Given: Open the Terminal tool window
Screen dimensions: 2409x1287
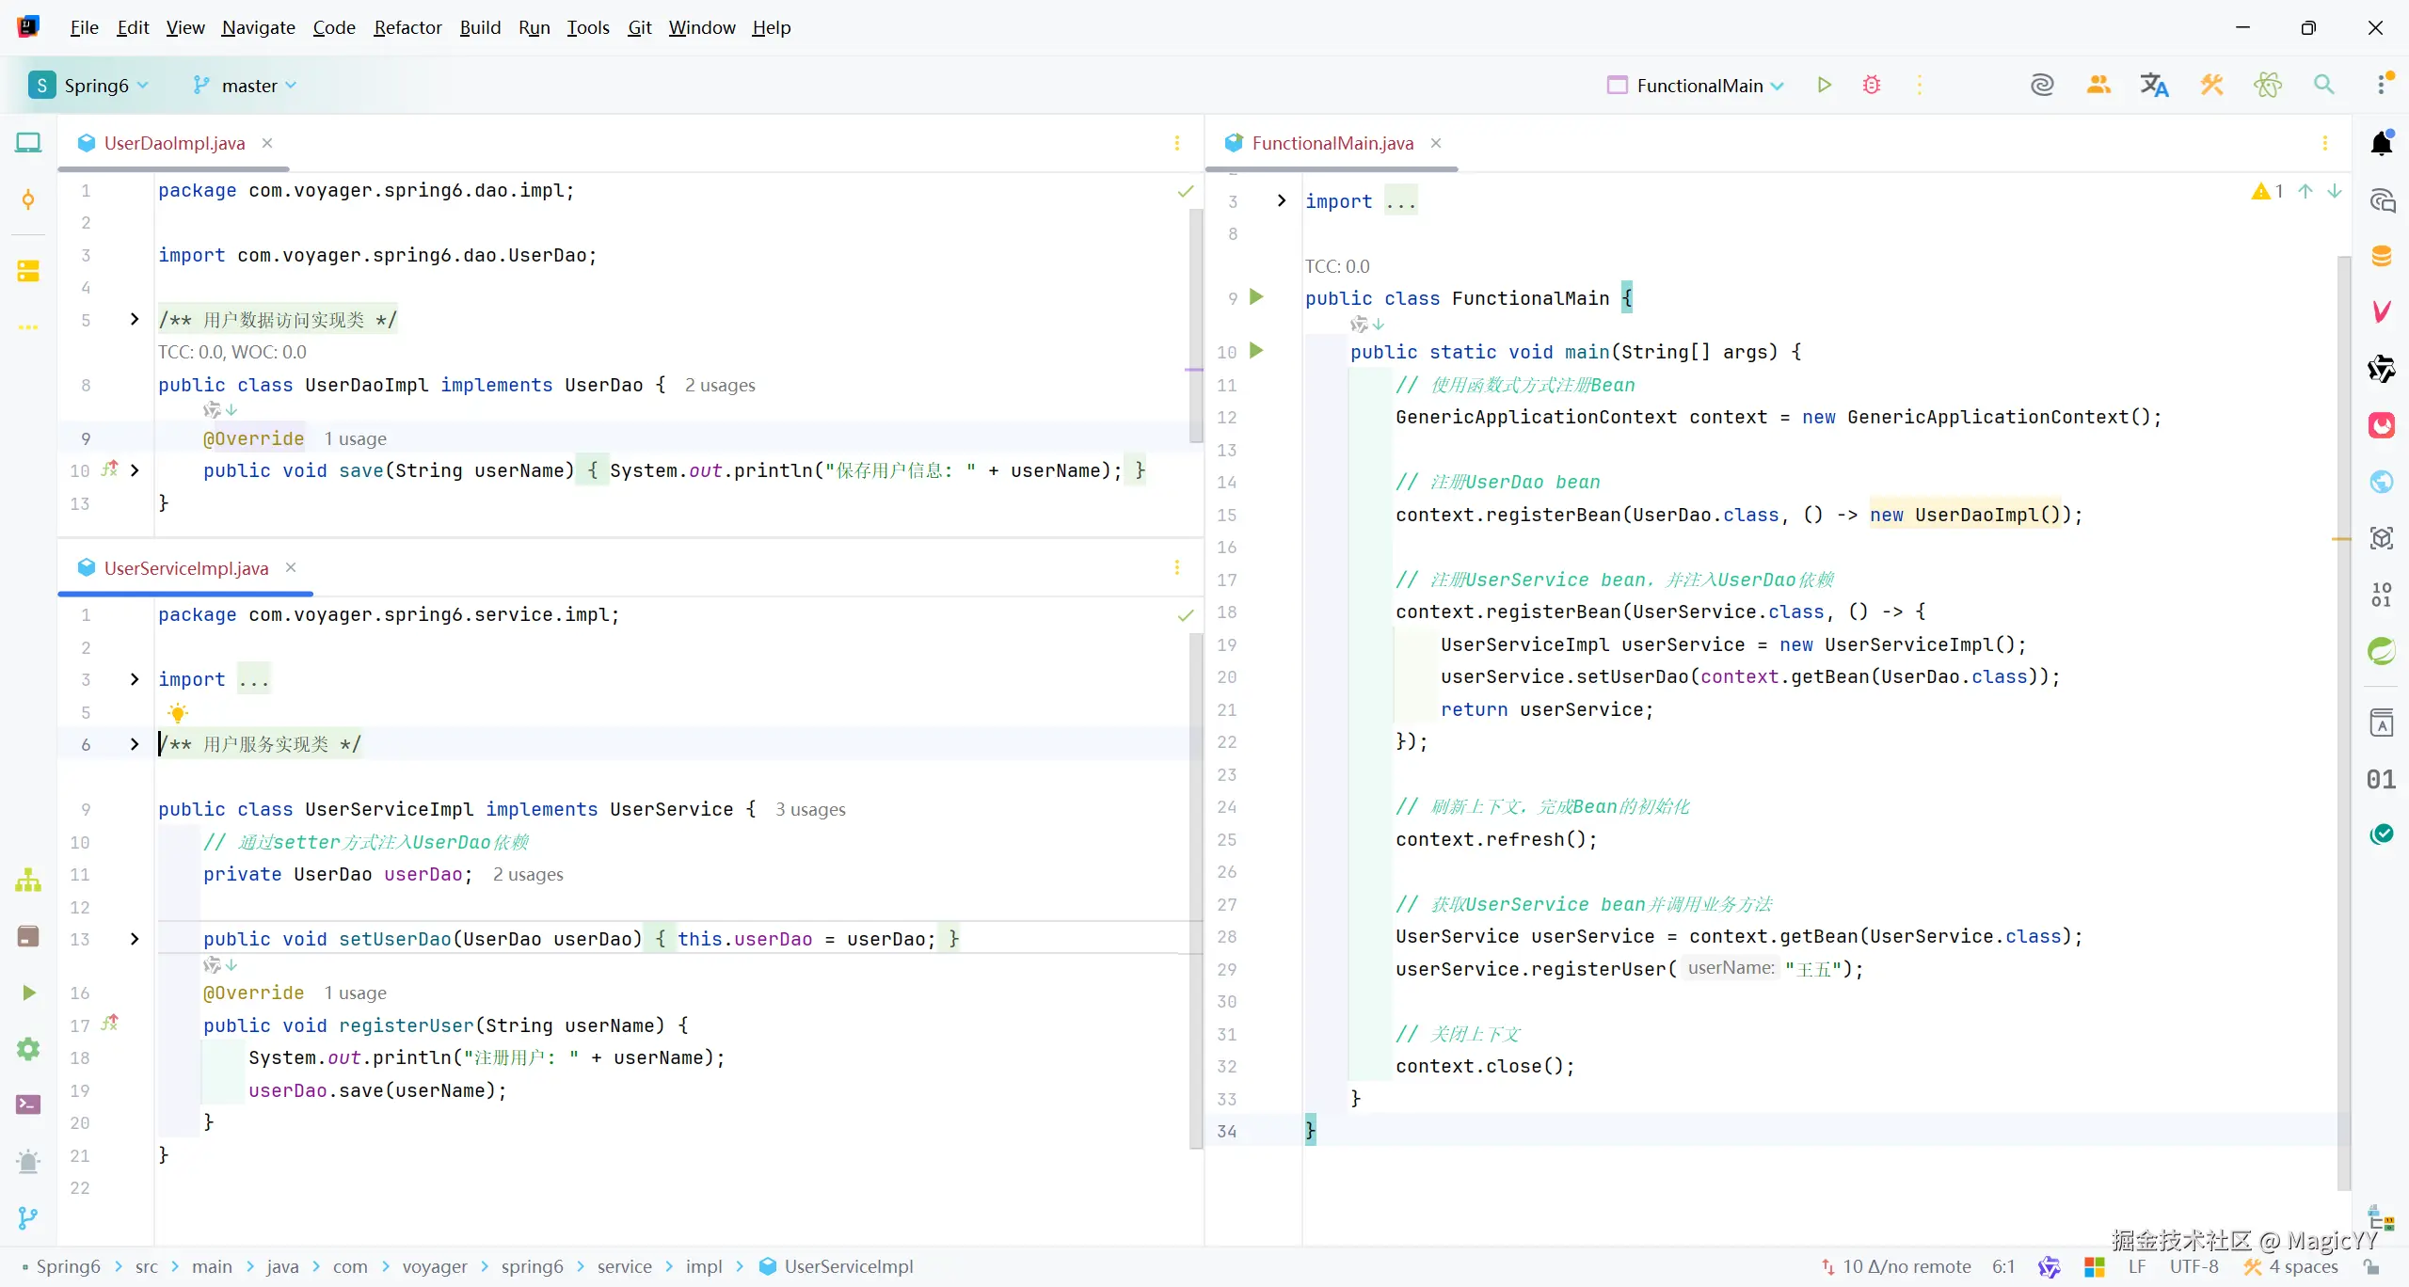Looking at the screenshot, I should (x=28, y=1104).
